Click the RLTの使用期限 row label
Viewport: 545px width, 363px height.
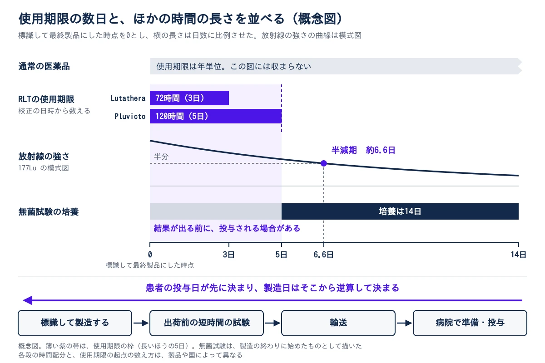pos(46,99)
